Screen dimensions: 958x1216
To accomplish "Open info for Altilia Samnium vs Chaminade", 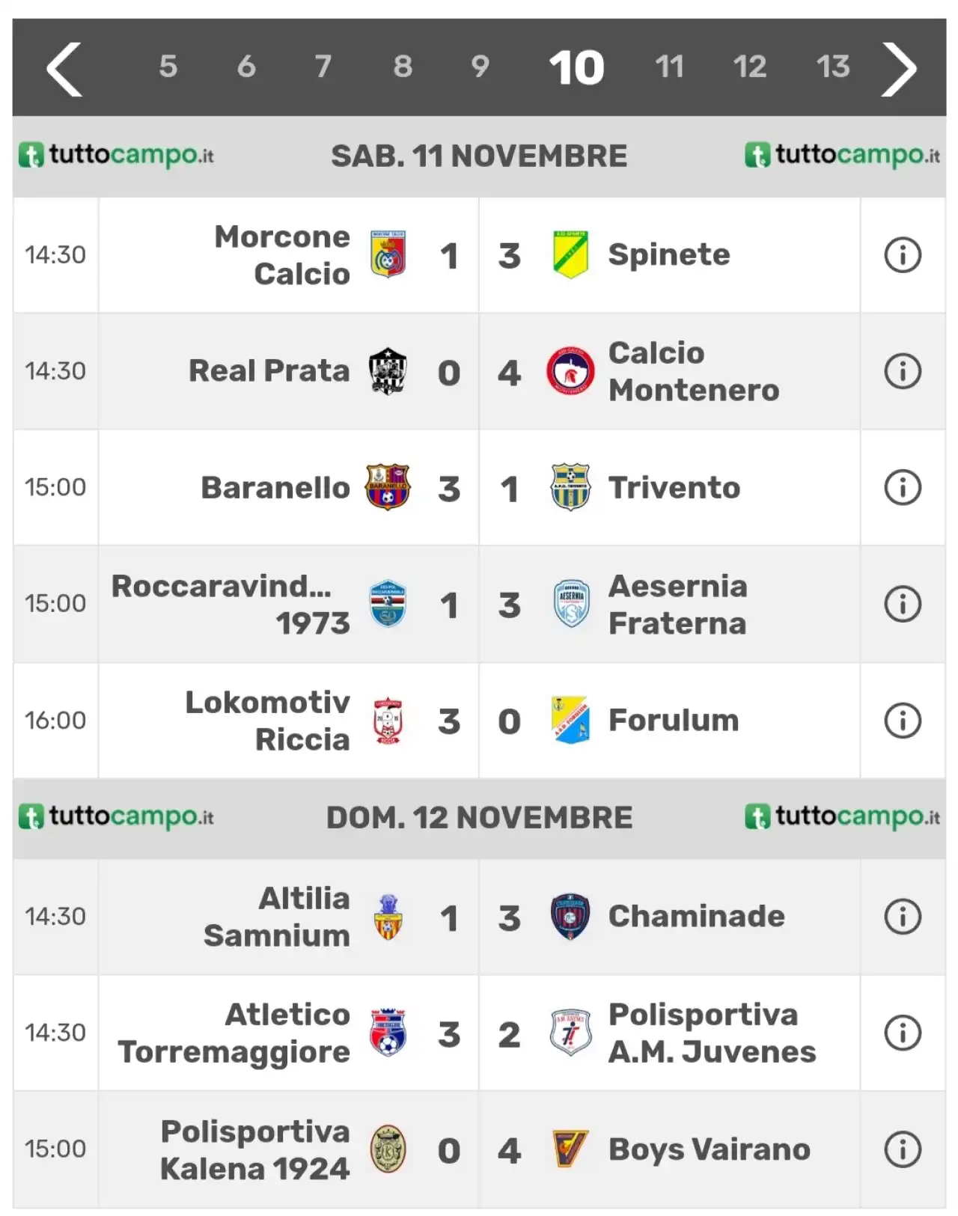I will click(903, 917).
